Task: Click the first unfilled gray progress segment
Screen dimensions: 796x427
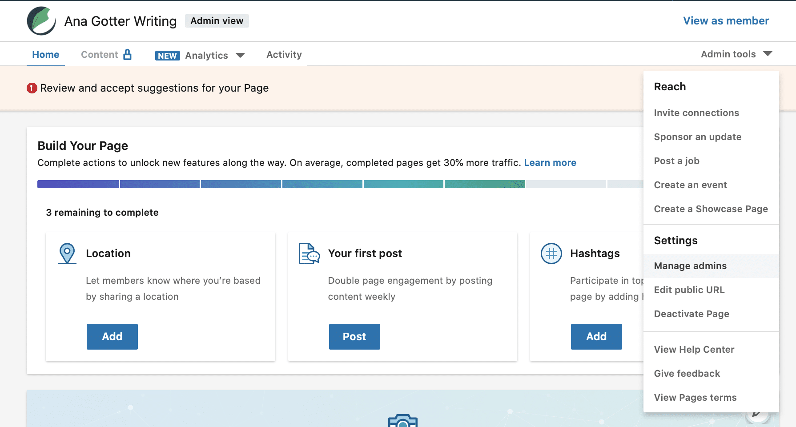Action: tap(566, 184)
